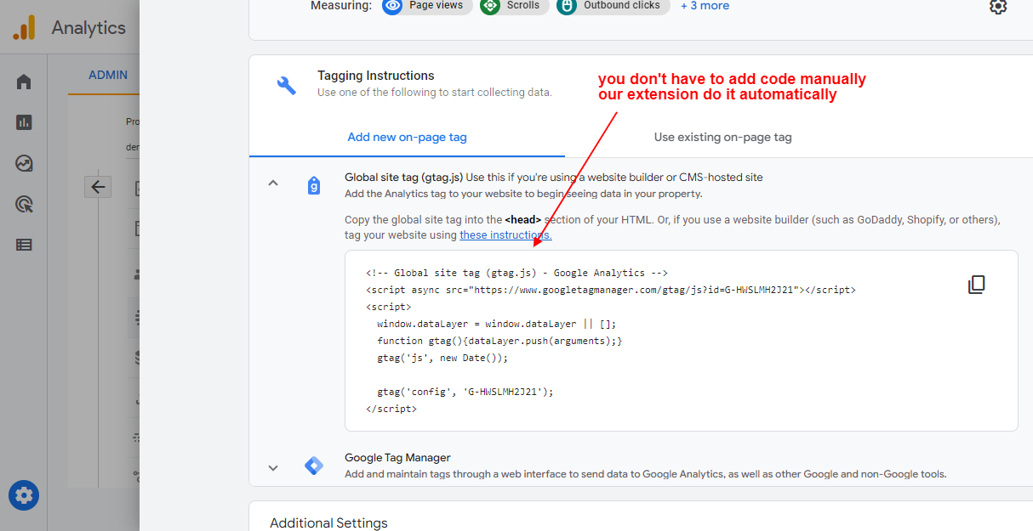Click the Page views chip
Screen dimensions: 1033x531
(427, 6)
